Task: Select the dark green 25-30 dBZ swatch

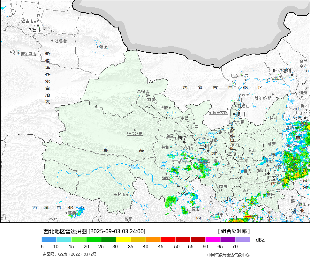Action: (109, 239)
